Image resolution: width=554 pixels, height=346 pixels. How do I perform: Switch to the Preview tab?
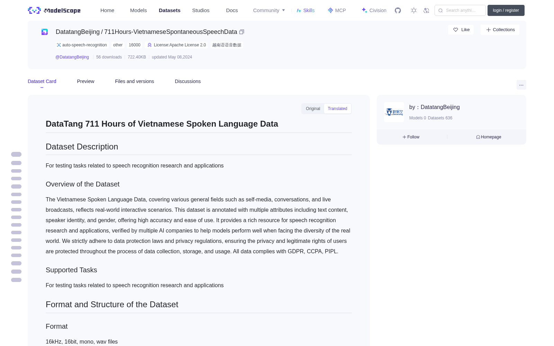pyautogui.click(x=86, y=81)
